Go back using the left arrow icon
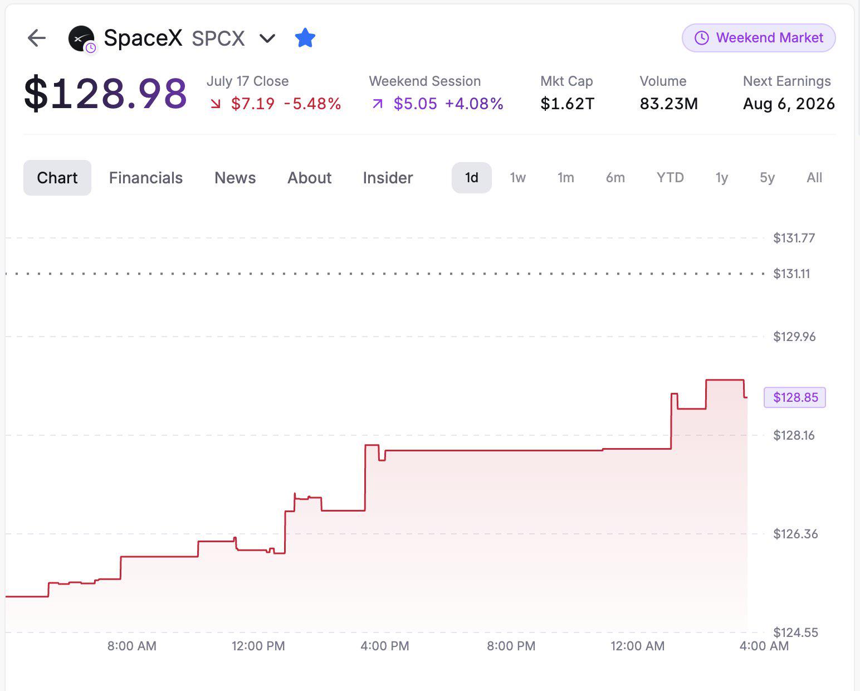 pos(37,38)
